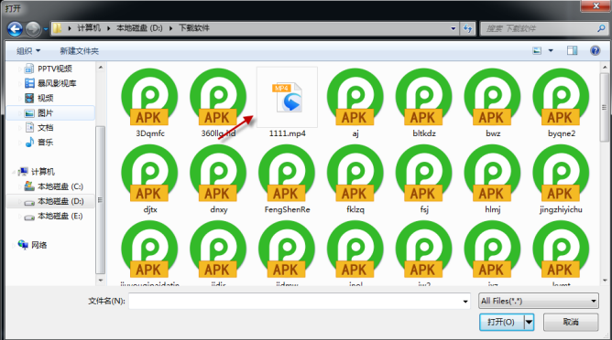Select the FengShenRe APK file
The image size is (612, 340).
pyautogui.click(x=287, y=179)
